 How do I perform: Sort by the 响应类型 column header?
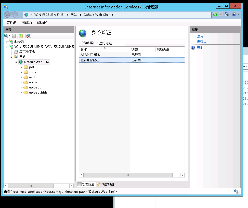click(170, 49)
